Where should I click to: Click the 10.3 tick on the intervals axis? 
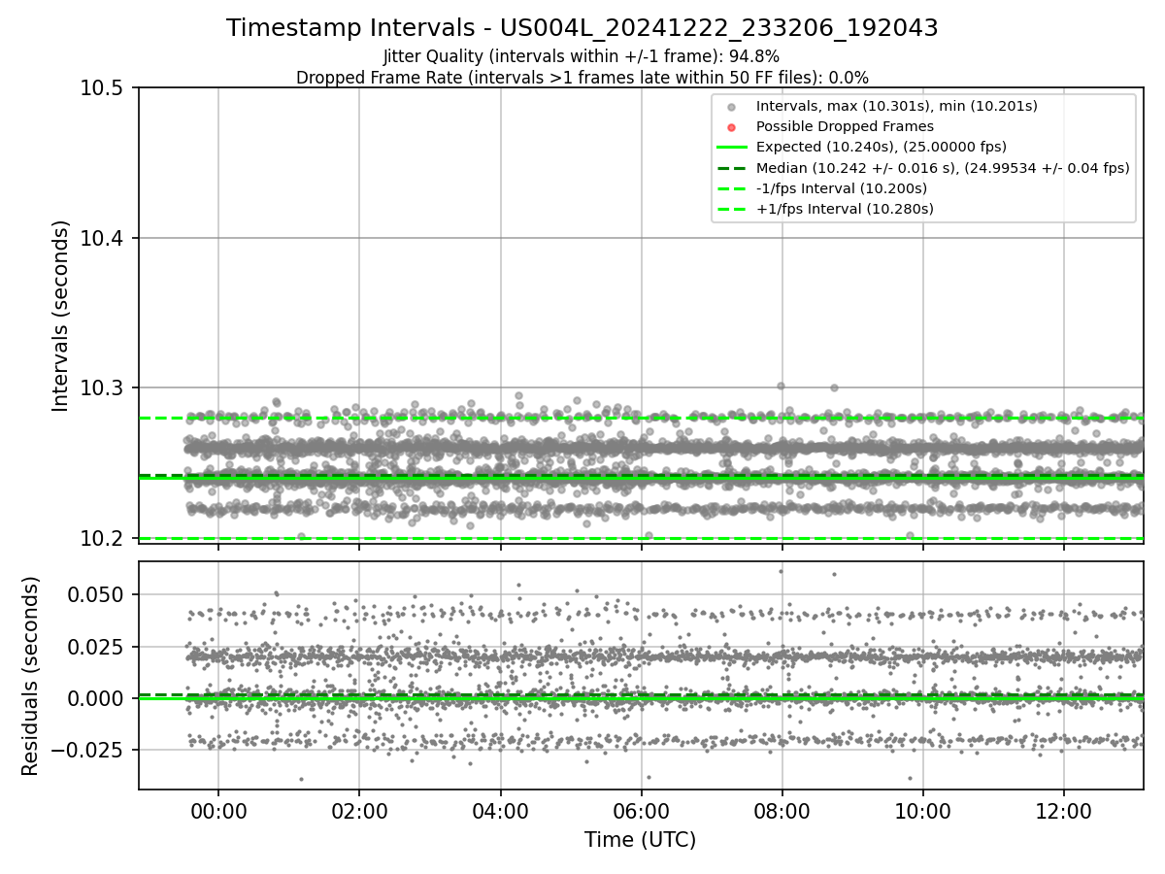(x=104, y=388)
